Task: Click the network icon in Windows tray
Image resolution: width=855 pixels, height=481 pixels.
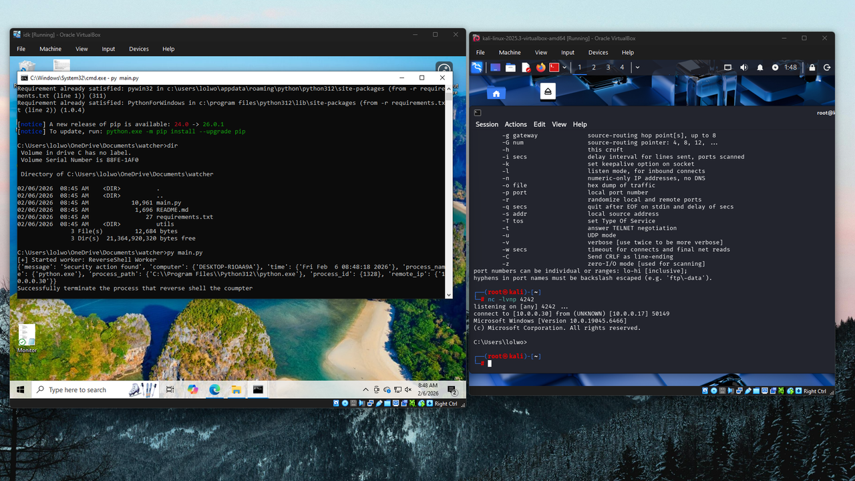Action: (x=397, y=389)
